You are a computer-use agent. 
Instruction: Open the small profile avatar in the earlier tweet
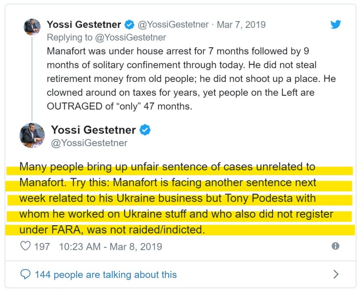coord(32,27)
